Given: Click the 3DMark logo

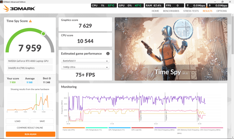Looking at the screenshot, I should 19,8.
